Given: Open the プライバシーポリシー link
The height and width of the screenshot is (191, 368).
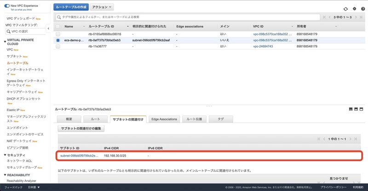Looking at the screenshot, I should pyautogui.click(x=333, y=187).
